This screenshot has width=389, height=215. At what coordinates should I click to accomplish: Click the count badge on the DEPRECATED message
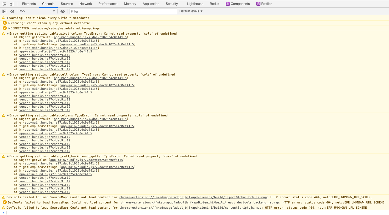tap(5, 28)
